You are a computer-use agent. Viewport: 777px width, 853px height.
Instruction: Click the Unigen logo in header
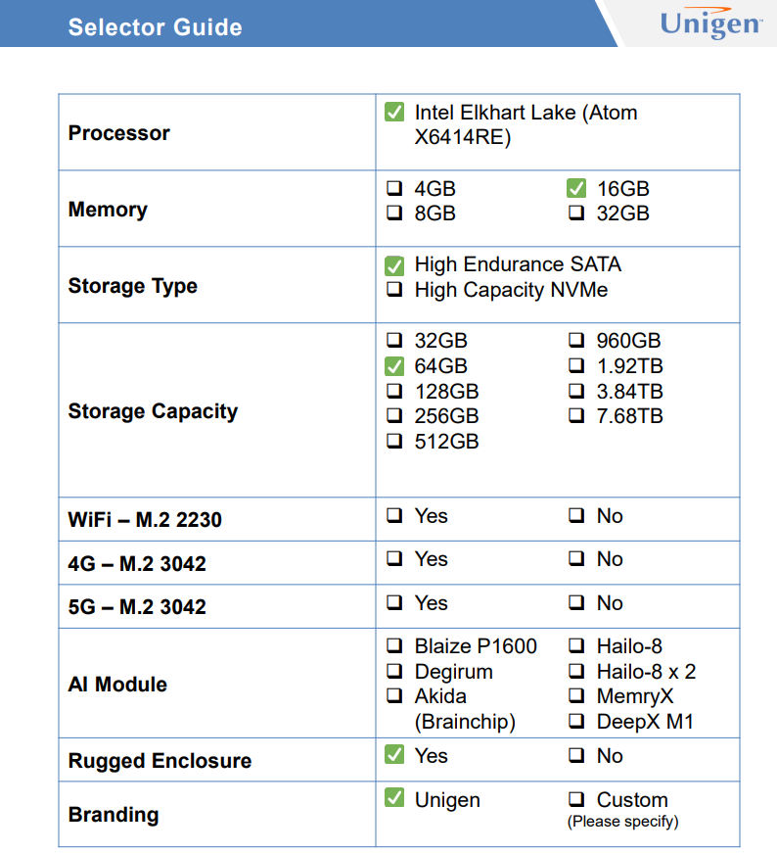(x=710, y=24)
